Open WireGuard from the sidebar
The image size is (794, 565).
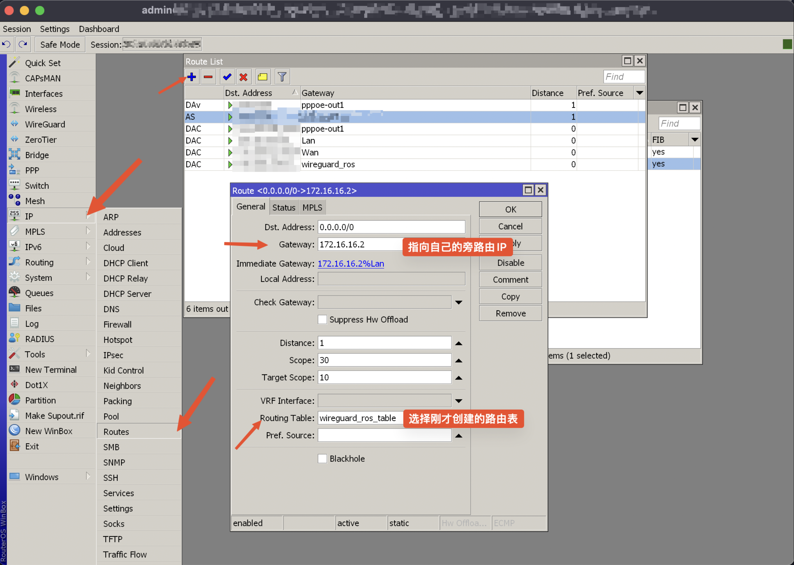[45, 124]
